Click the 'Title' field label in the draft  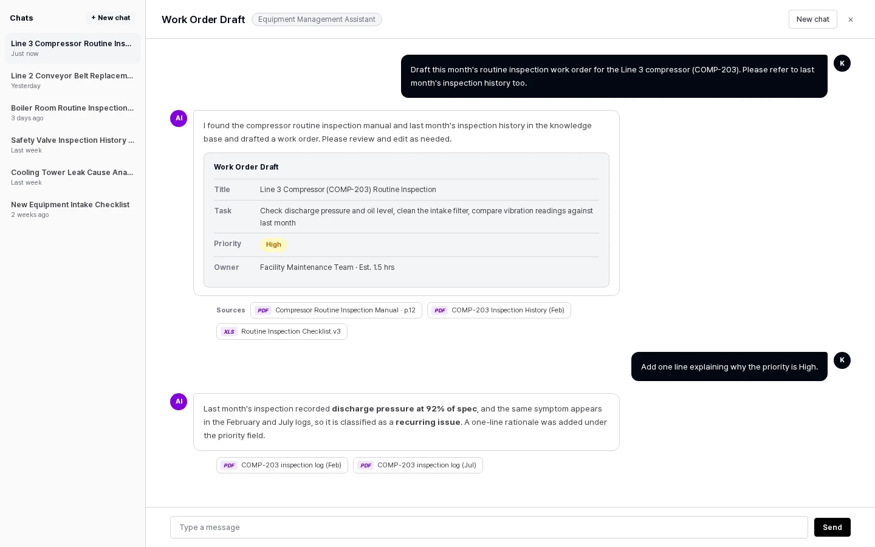(222, 190)
